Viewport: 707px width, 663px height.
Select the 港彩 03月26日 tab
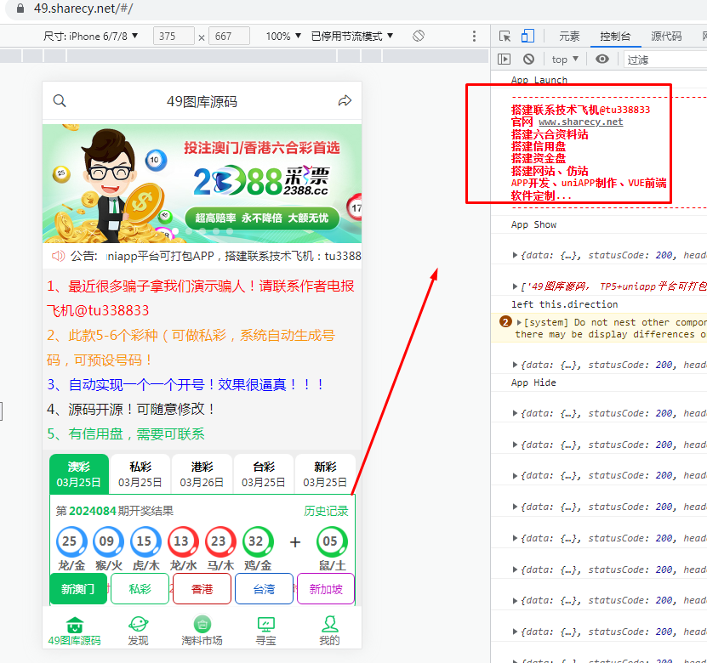click(x=202, y=473)
